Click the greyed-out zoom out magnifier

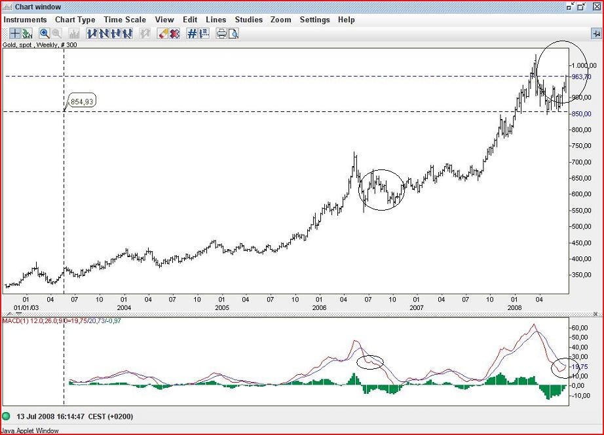tap(56, 34)
